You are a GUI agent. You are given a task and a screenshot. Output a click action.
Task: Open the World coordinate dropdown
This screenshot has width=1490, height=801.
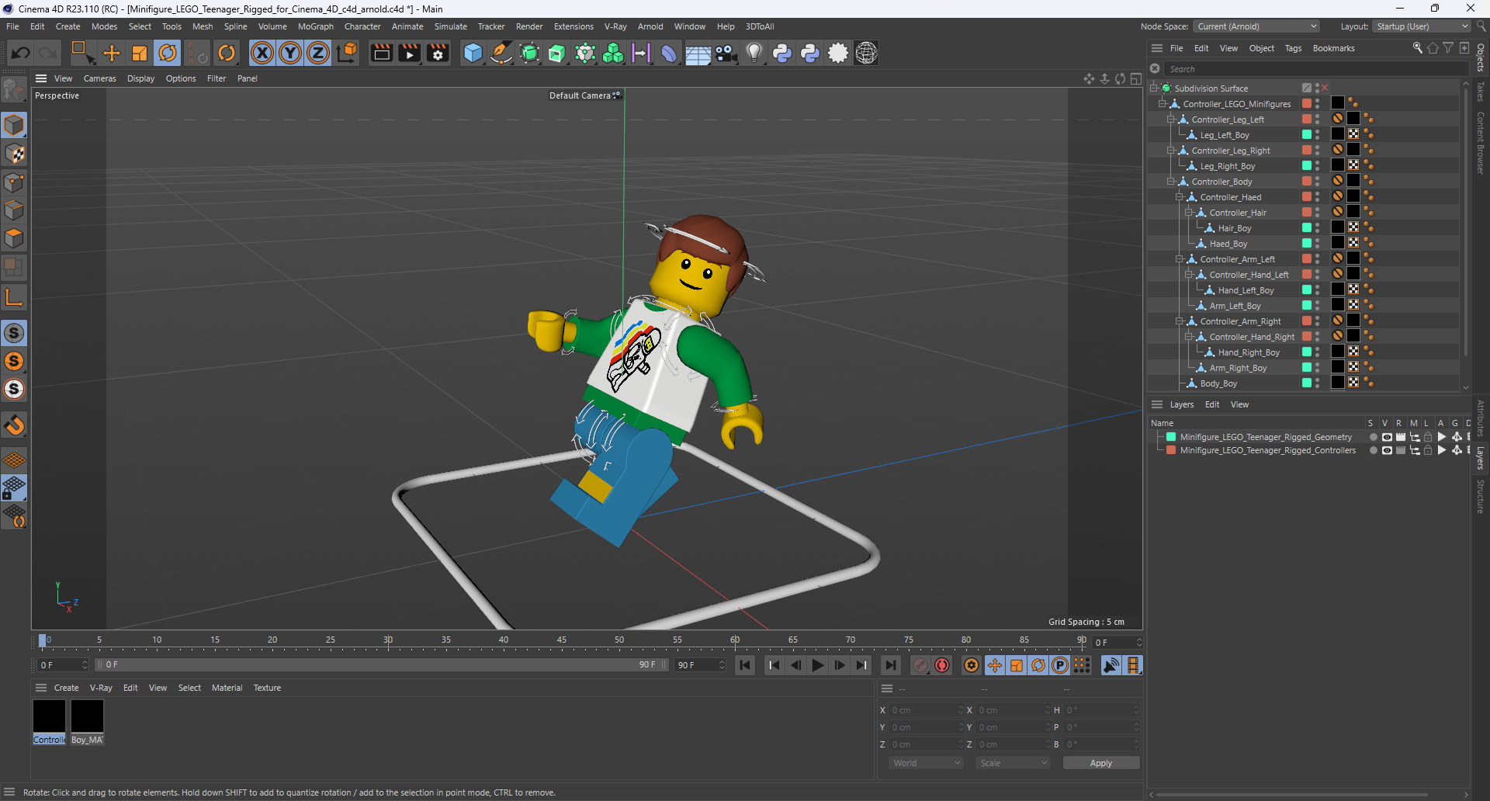[x=927, y=763]
